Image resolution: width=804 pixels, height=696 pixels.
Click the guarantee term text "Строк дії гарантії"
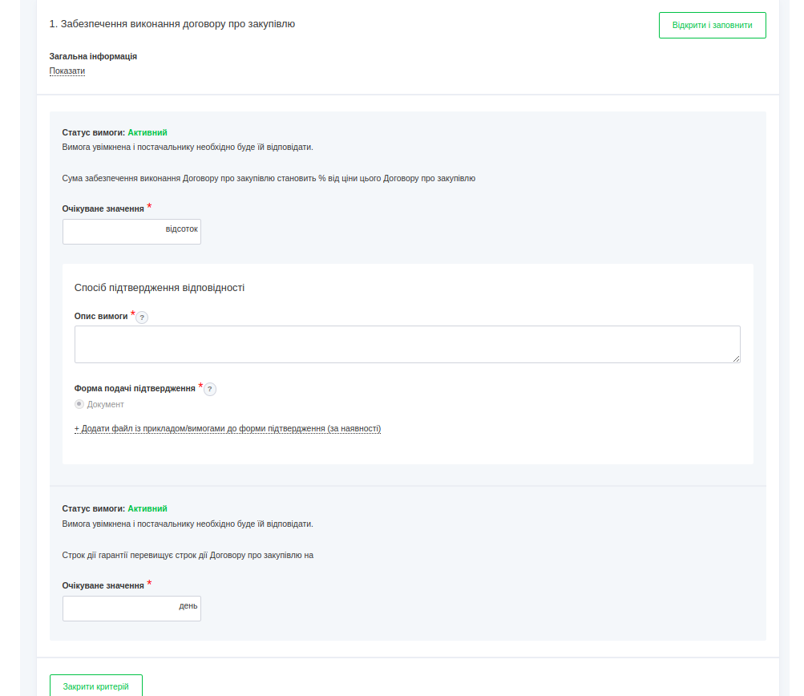click(x=188, y=555)
